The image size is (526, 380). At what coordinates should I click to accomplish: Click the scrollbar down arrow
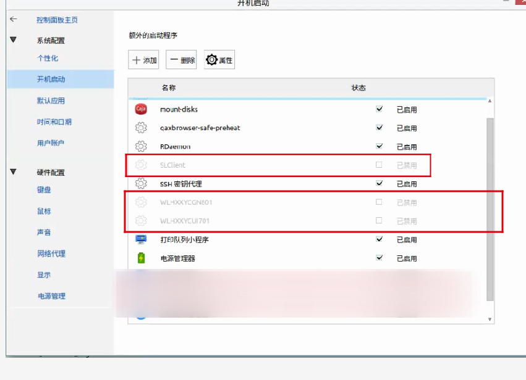coord(490,319)
